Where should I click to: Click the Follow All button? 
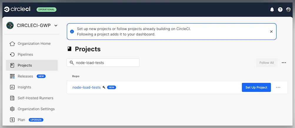coord(266,63)
